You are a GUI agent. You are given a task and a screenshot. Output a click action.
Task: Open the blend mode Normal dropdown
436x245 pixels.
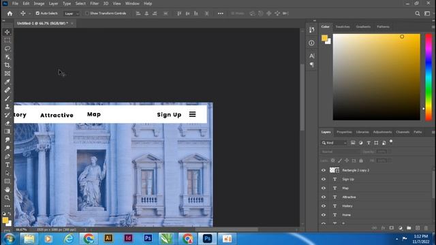340,152
